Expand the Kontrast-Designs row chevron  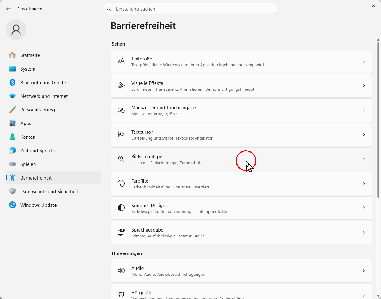364,208
